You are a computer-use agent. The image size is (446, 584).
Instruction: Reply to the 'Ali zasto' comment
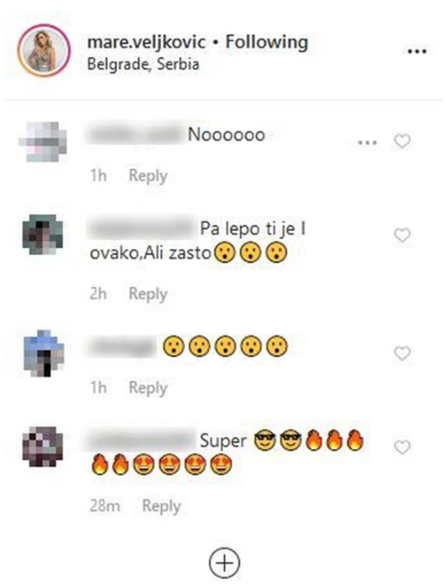[x=148, y=294]
